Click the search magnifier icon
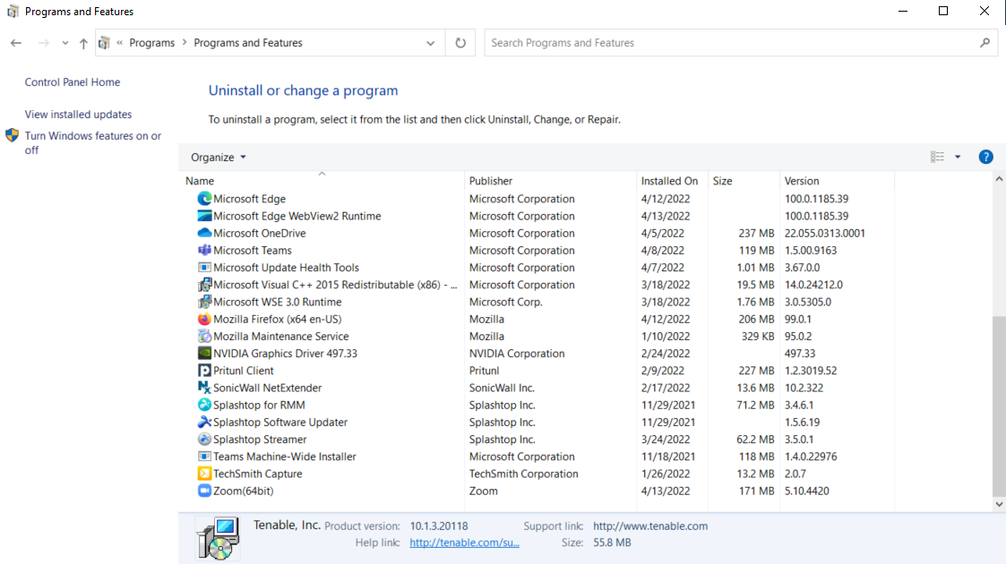This screenshot has width=1006, height=564. [985, 43]
